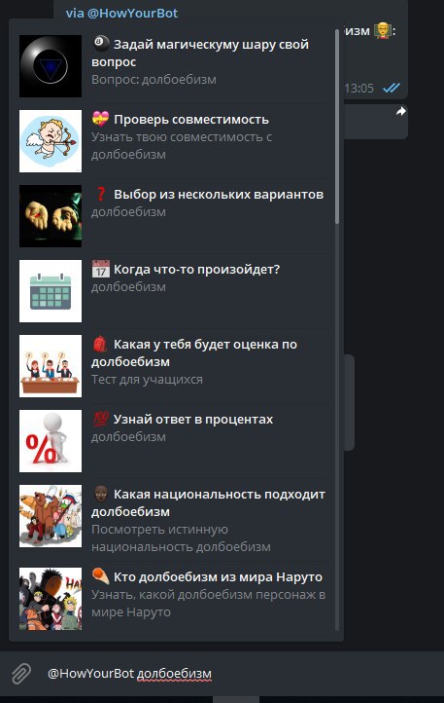444x703 pixels.
Task: Select "Задай магическуму шару свой вопрос" result
Action: (172, 66)
